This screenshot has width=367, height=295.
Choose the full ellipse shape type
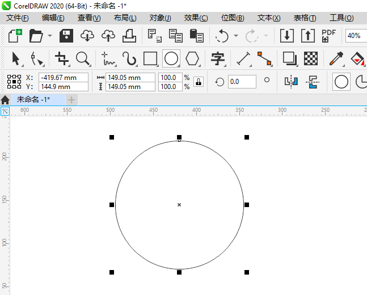341,82
